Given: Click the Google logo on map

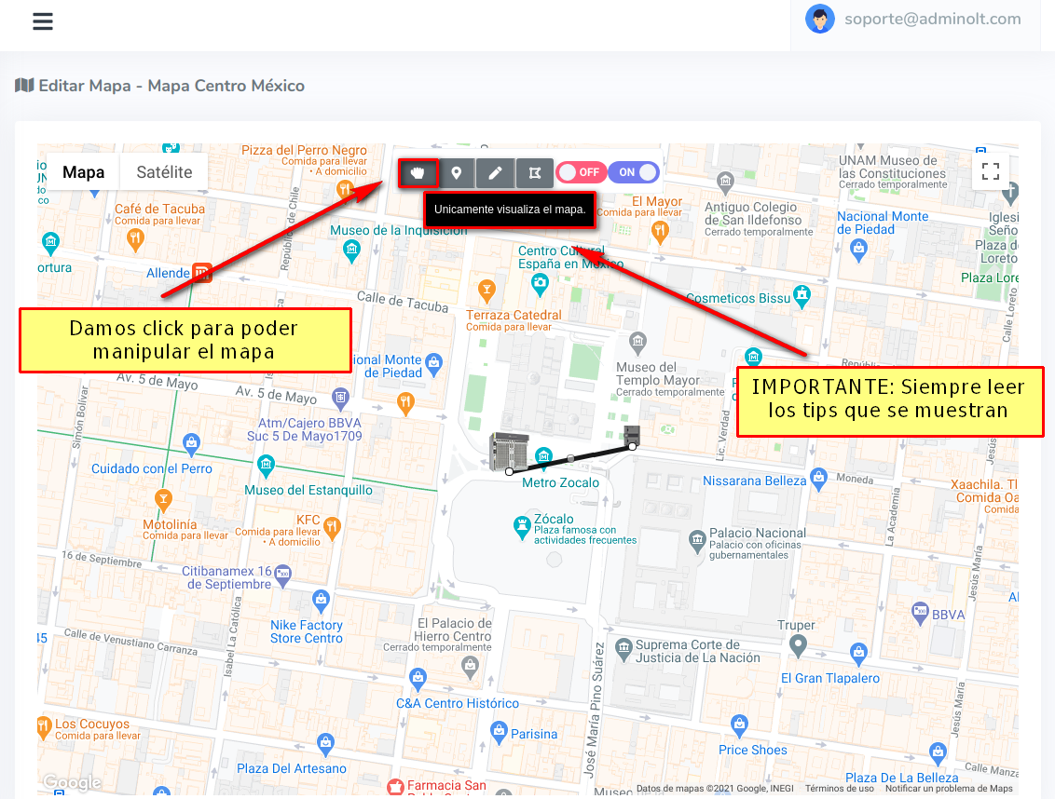Looking at the screenshot, I should click(x=72, y=783).
